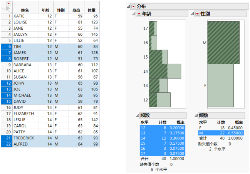This screenshot has height=174, width=250.
Task: Open the 性别 red triangle menu
Action: (198, 14)
